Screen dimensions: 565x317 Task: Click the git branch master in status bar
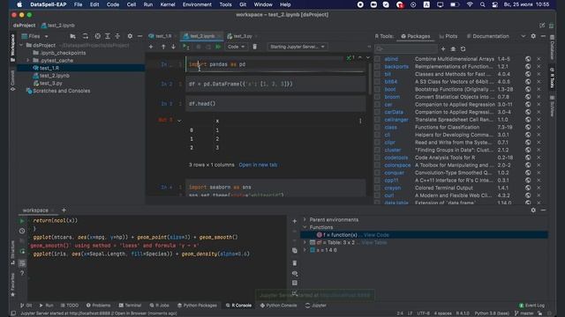[x=524, y=313]
